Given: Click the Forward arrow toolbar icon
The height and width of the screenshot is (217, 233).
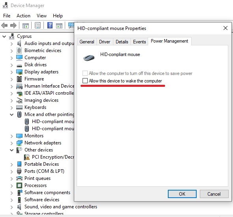Looking at the screenshot, I should point(13,25).
